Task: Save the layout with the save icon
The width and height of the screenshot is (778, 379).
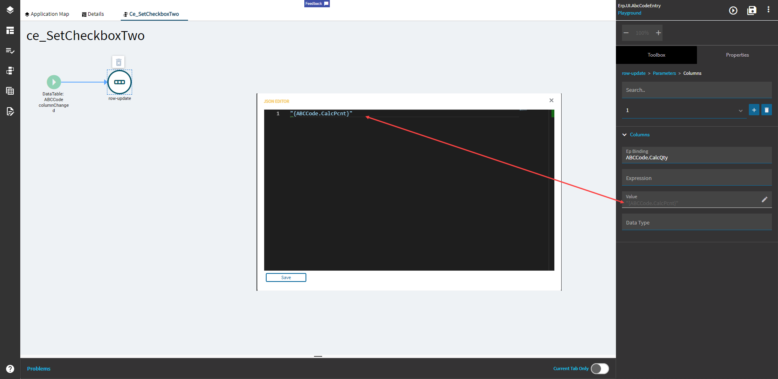Action: click(752, 11)
